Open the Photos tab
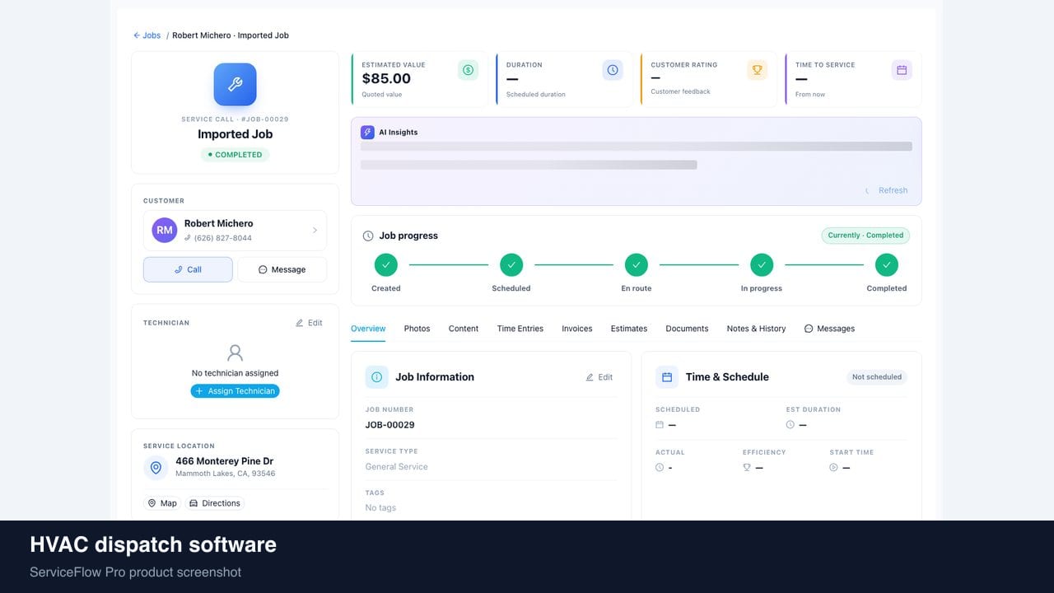Viewport: 1054px width, 593px height. 417,329
